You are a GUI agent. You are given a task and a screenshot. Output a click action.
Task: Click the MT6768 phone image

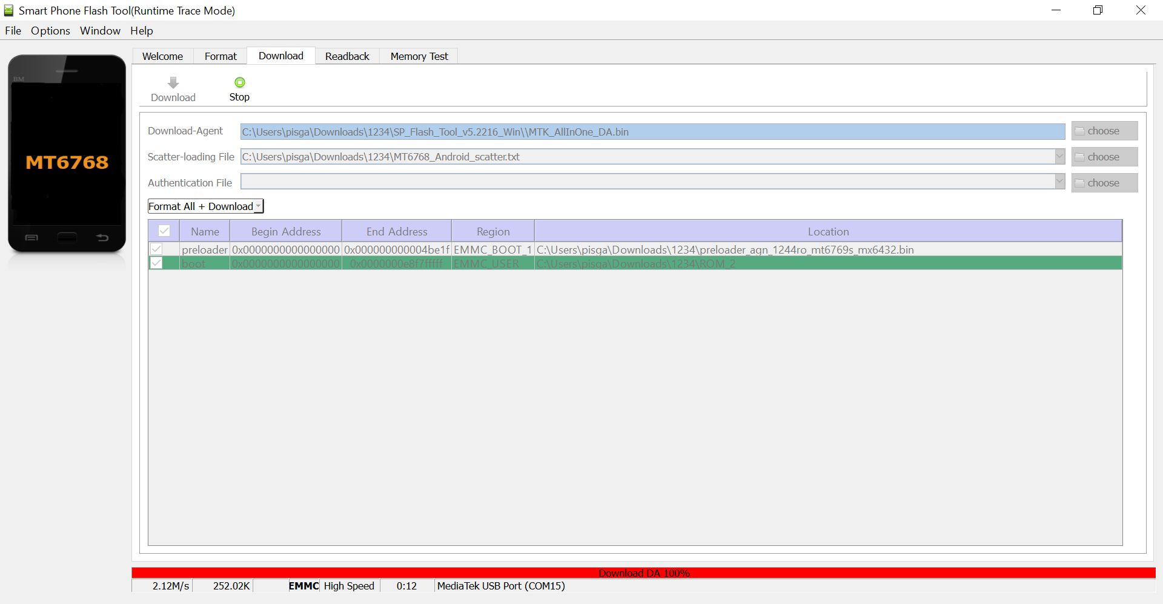tap(67, 154)
